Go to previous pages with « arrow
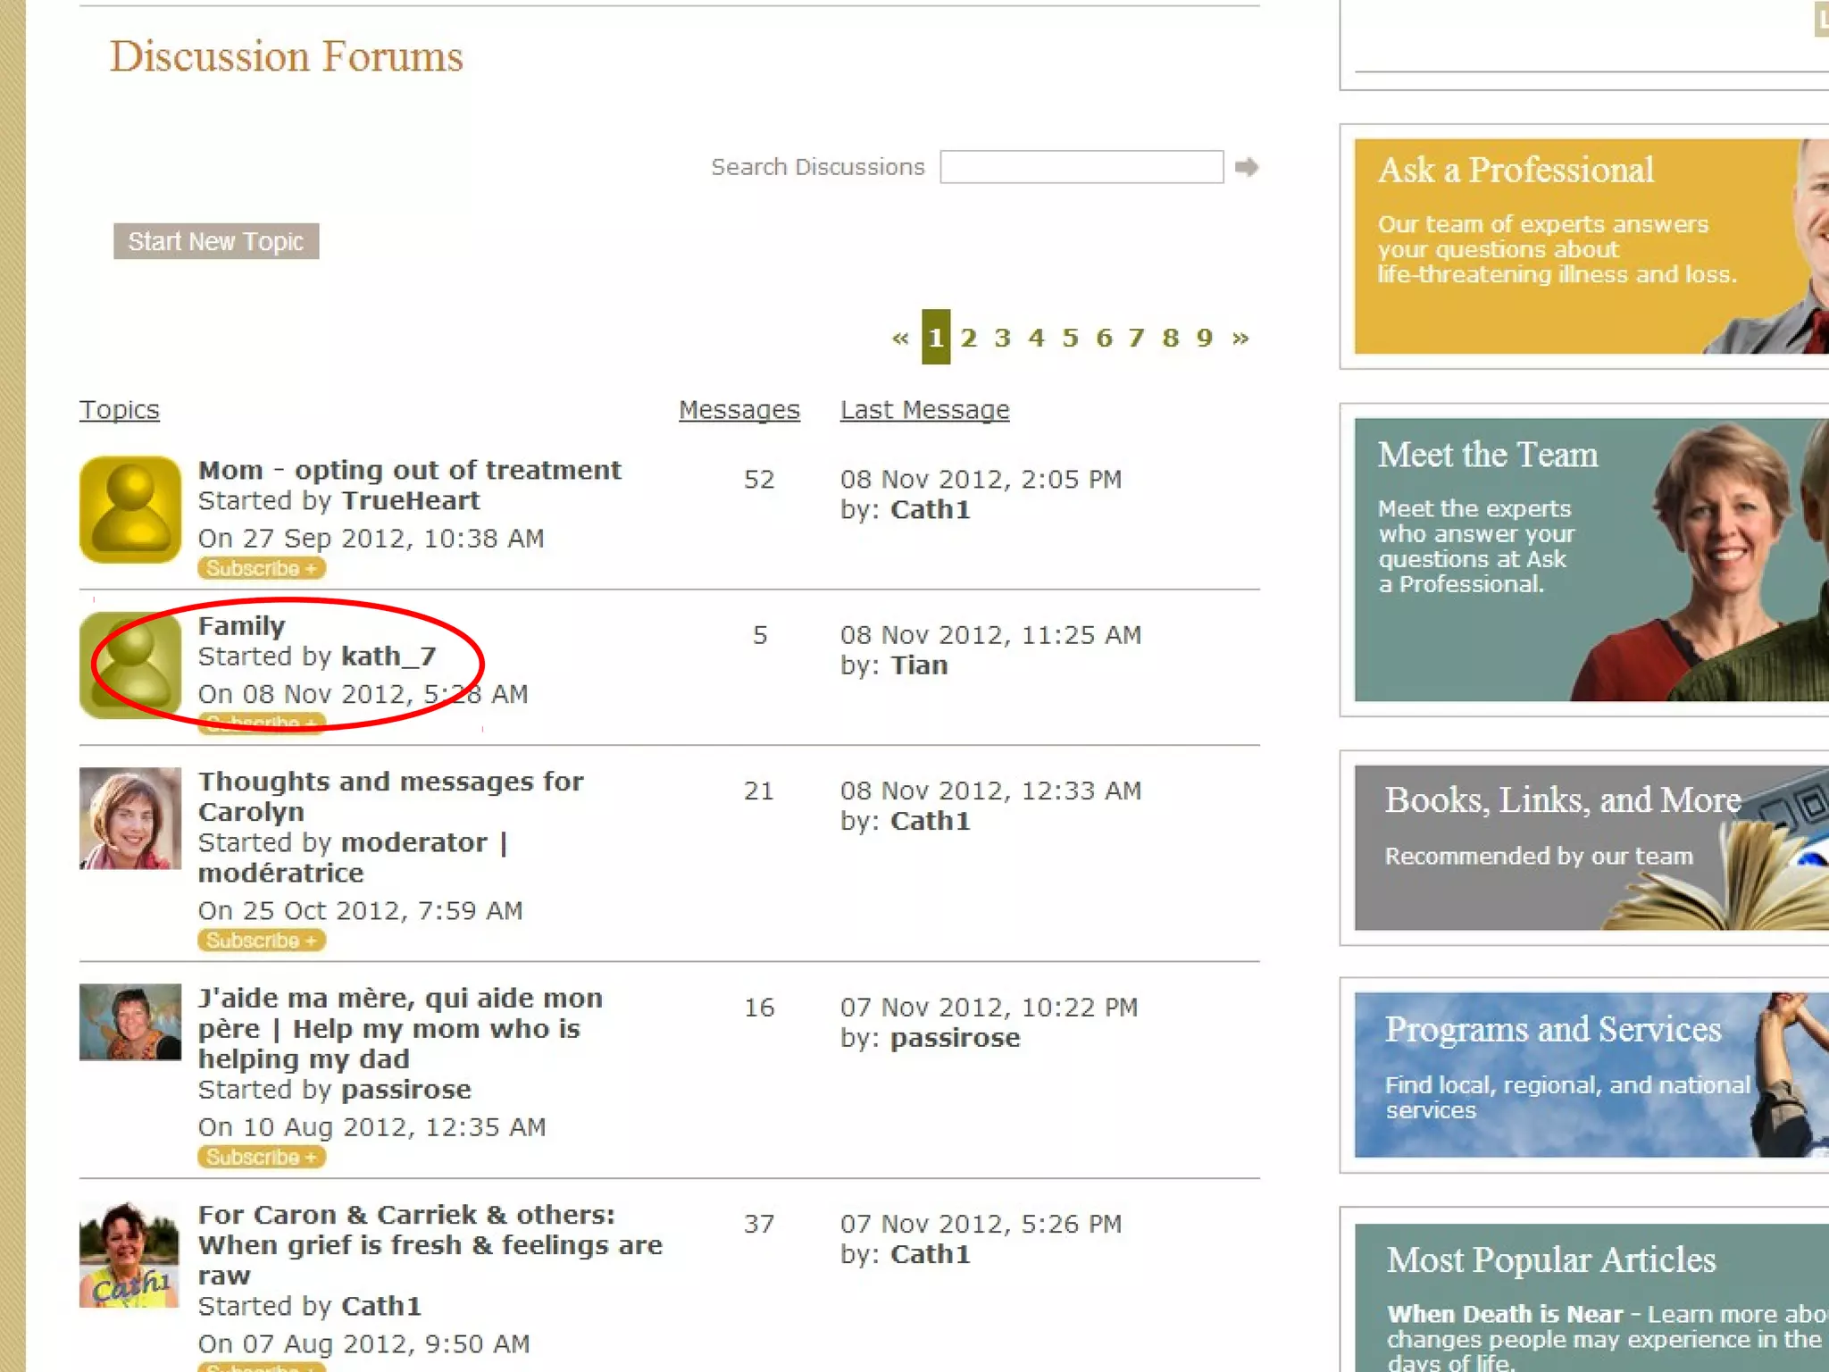Viewport: 1829px width, 1372px height. 899,338
